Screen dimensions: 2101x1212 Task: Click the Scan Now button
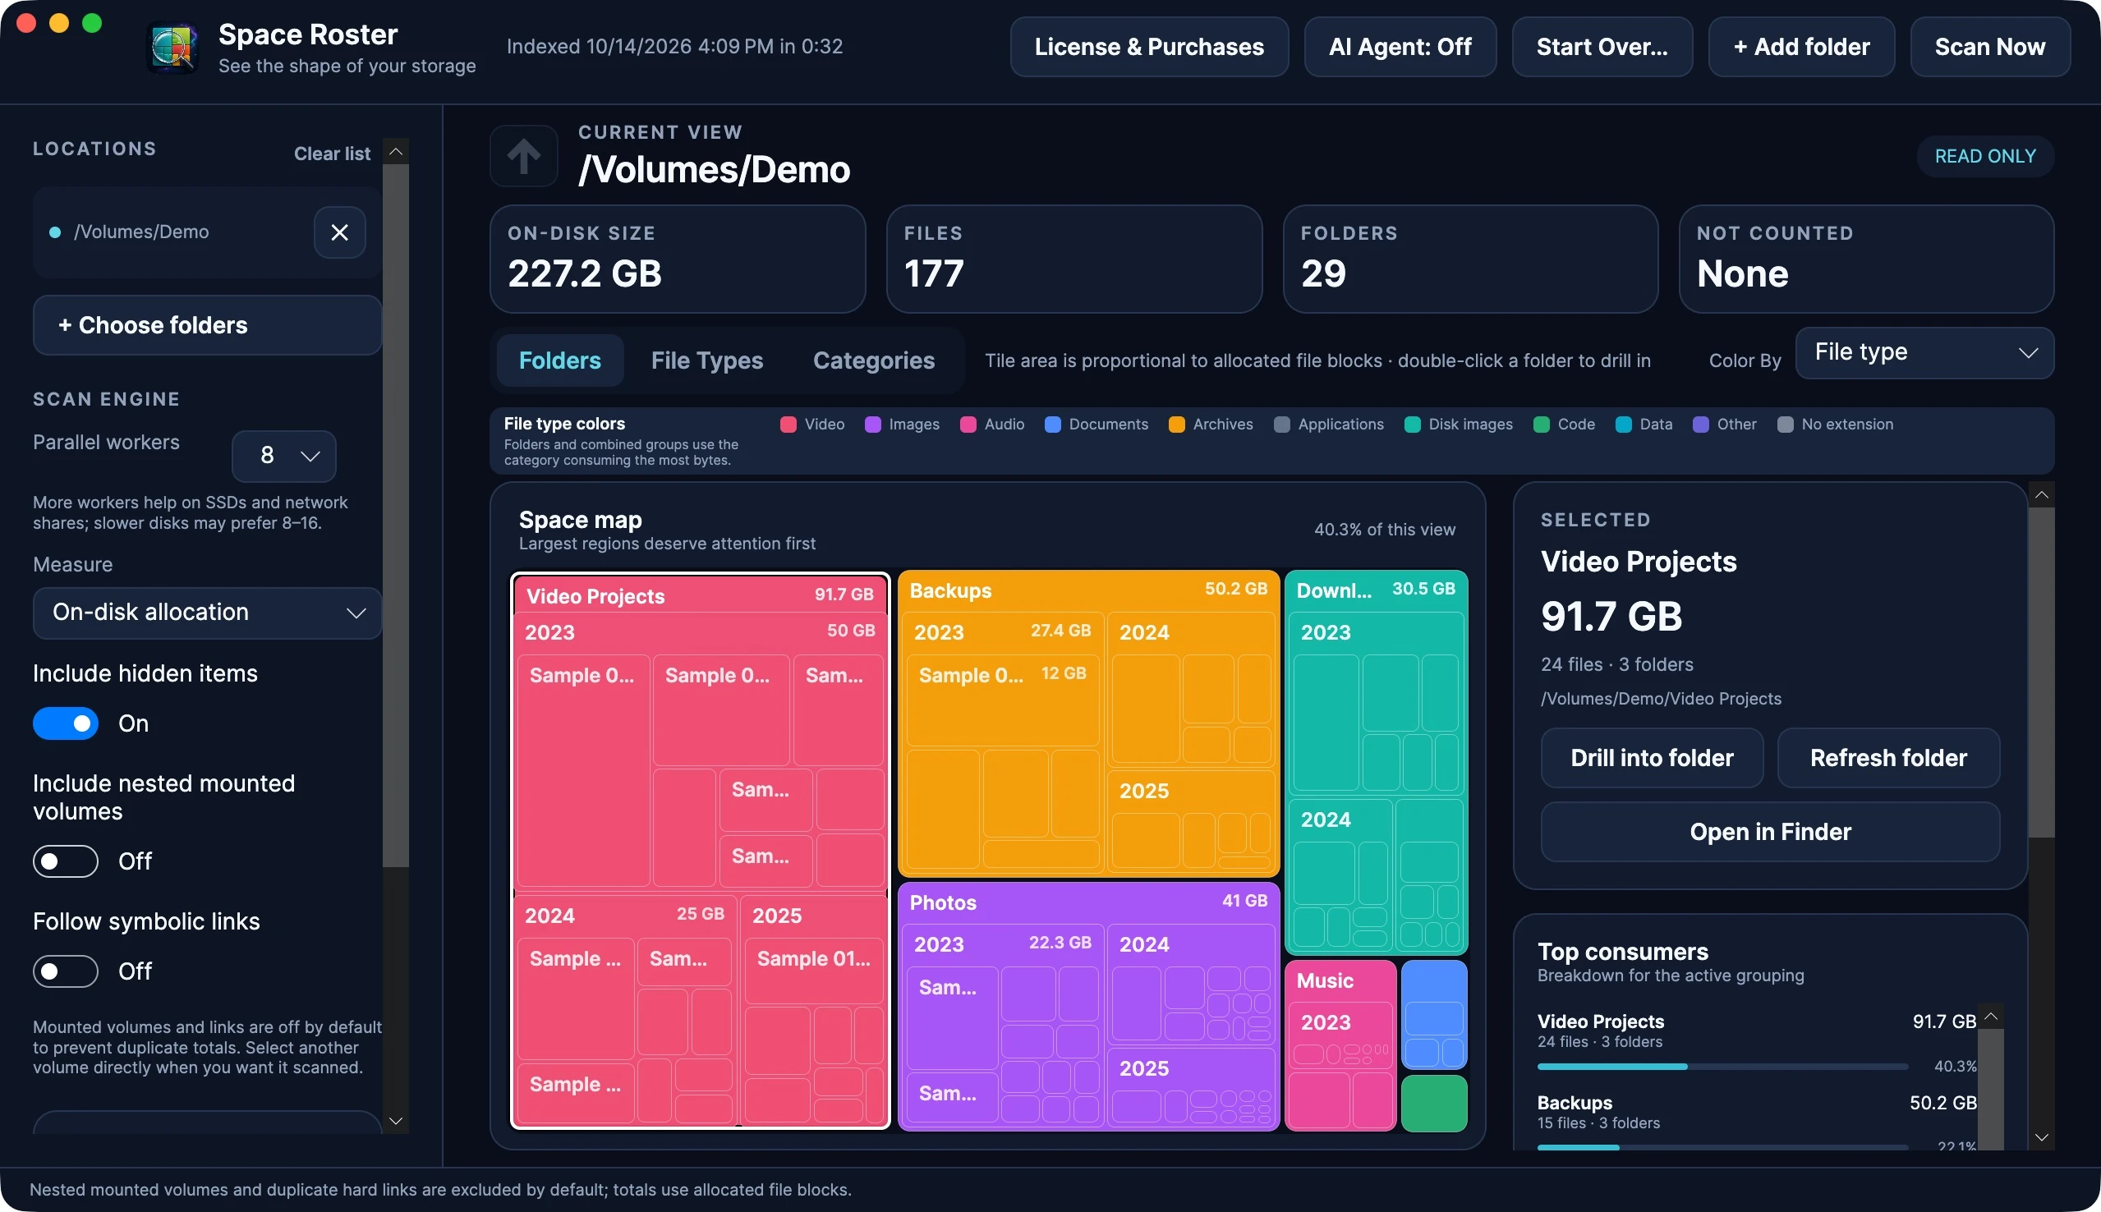(x=1989, y=47)
